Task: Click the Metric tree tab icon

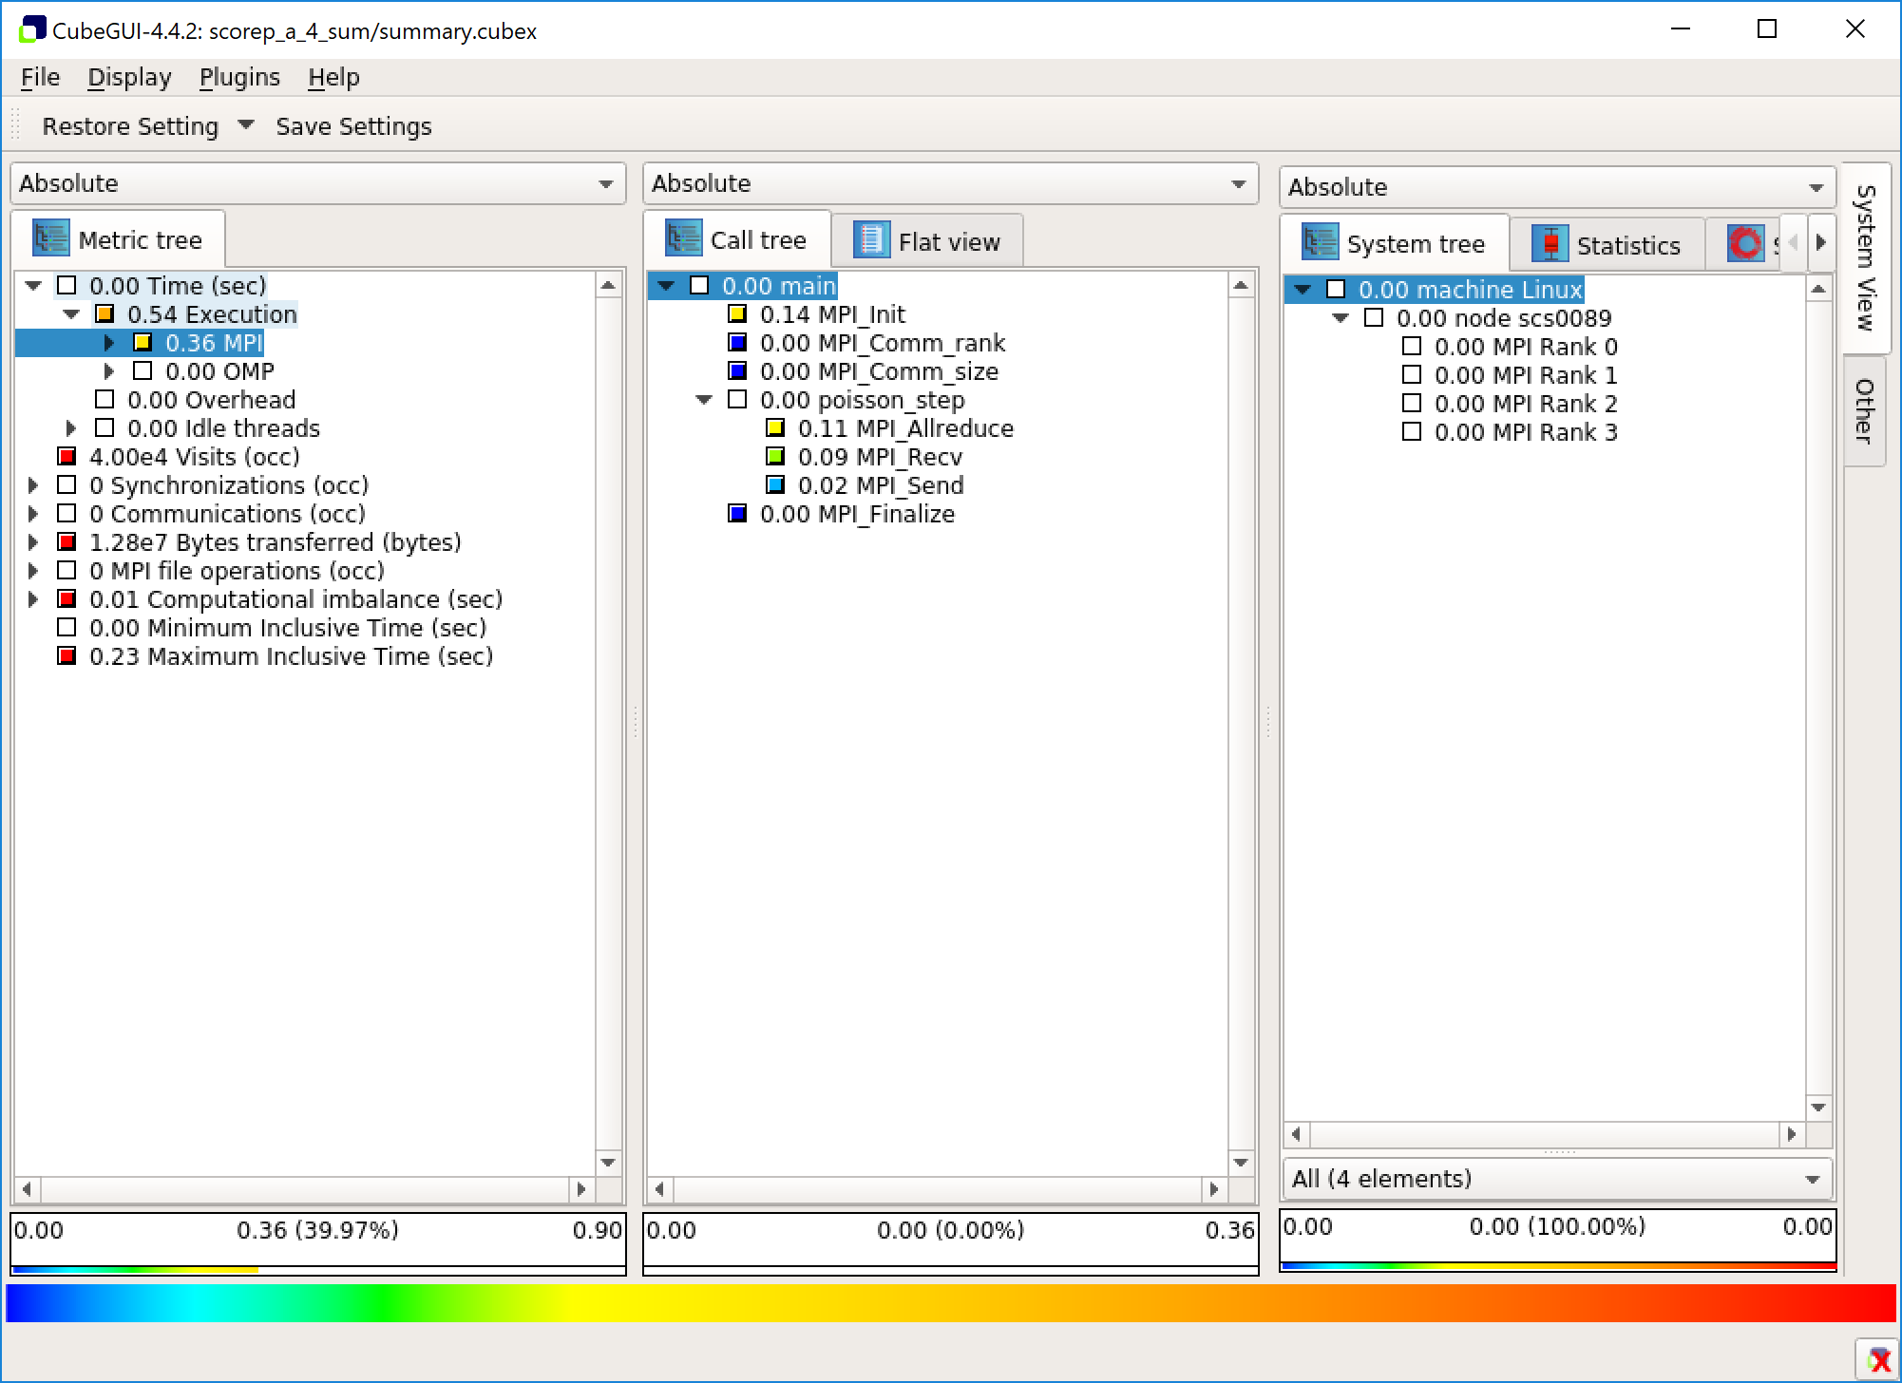Action: pyautogui.click(x=49, y=238)
